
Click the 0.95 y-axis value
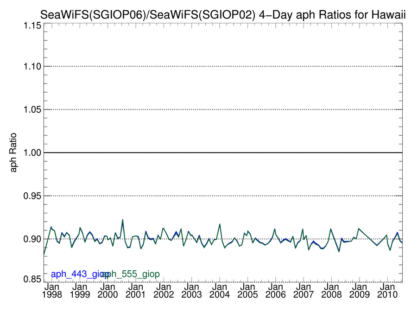point(32,196)
